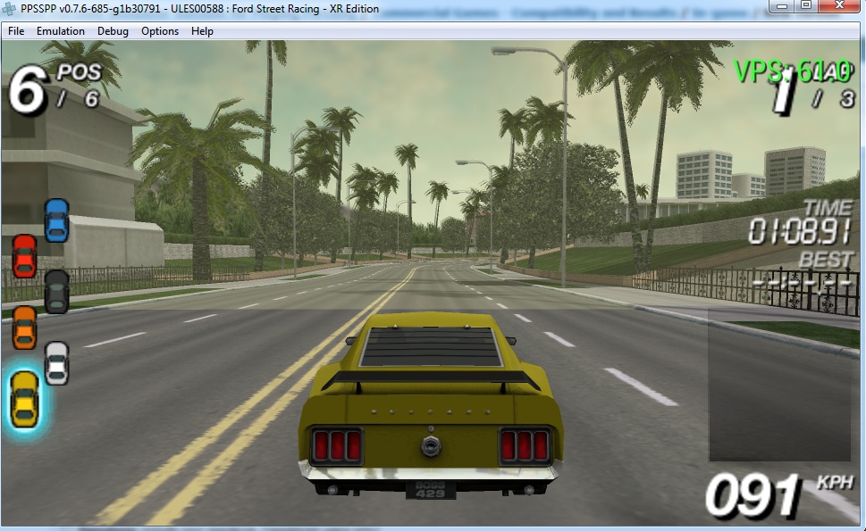The width and height of the screenshot is (866, 531).
Task: Click the PPSSPP icon in title bar
Action: point(10,9)
